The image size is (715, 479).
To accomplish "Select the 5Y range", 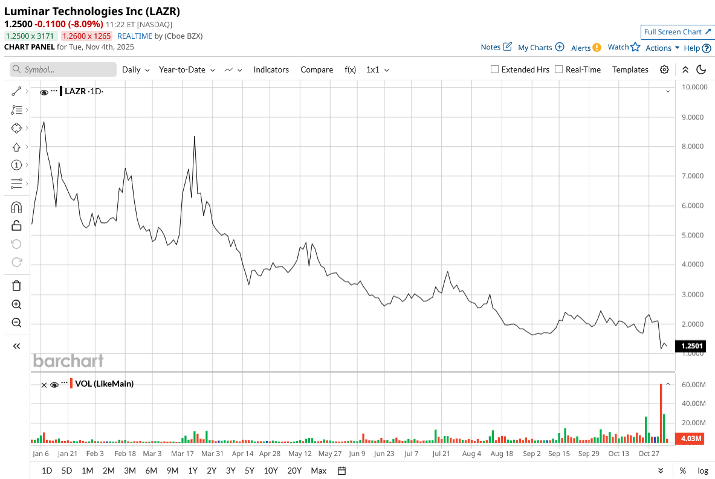I will coord(250,471).
